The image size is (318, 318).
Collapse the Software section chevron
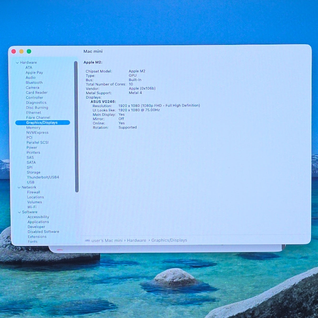19,212
